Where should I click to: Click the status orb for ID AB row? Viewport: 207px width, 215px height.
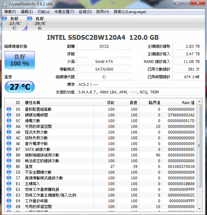(x=9, y=132)
